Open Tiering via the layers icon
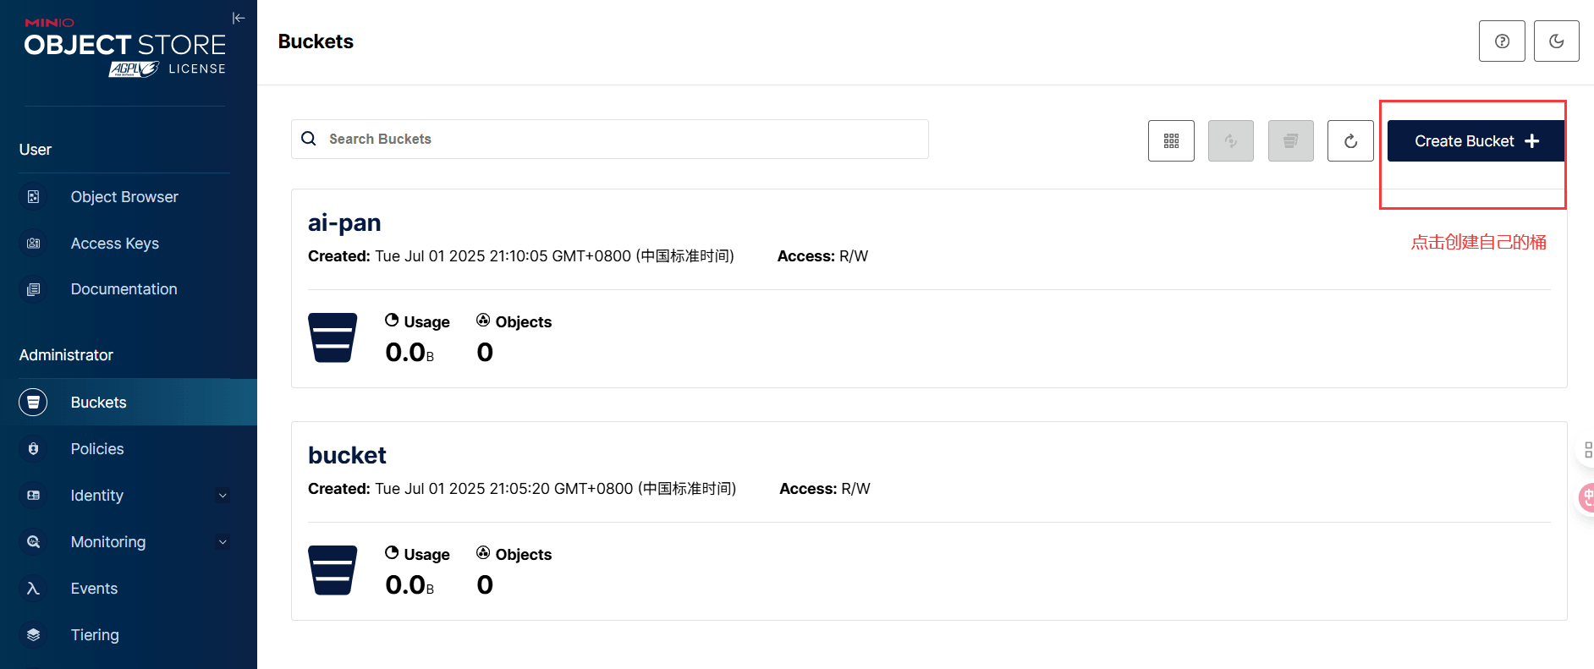1594x669 pixels. (33, 635)
